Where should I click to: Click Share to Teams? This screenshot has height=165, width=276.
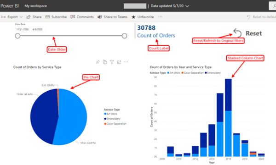click(113, 17)
